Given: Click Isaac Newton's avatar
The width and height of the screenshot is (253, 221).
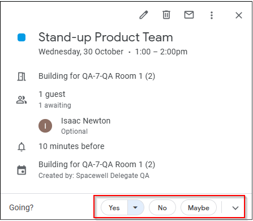Looking at the screenshot, I should (x=45, y=126).
